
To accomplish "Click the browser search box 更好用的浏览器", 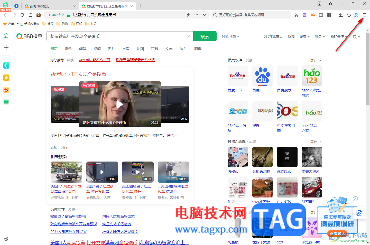I will pyautogui.click(x=251, y=15).
